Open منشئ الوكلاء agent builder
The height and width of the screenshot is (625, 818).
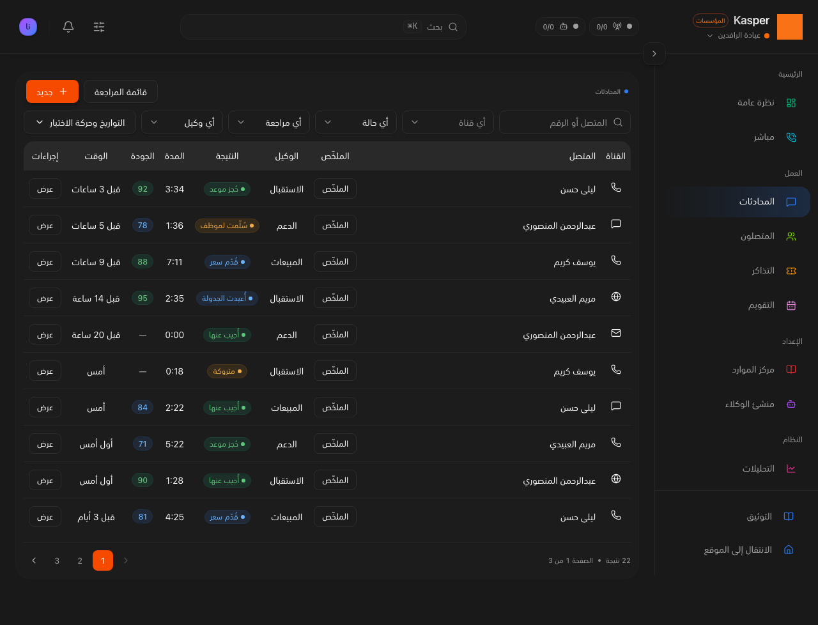735,405
